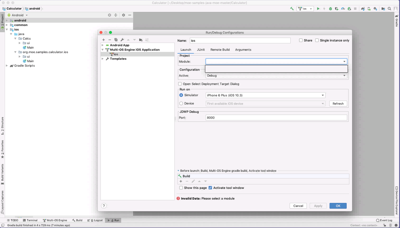
Task: Click the Name input field
Action: coord(240,40)
